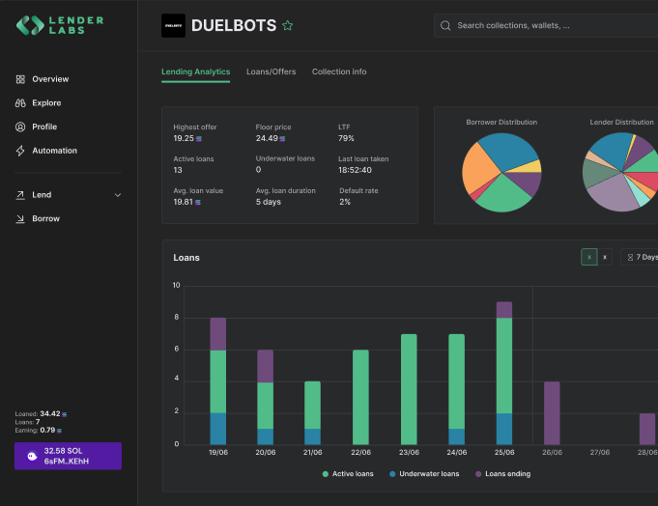Open the Collection info tab
658x506 pixels.
point(339,72)
